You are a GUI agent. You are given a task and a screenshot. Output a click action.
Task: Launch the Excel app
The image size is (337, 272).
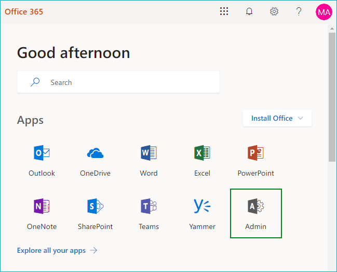tap(202, 161)
